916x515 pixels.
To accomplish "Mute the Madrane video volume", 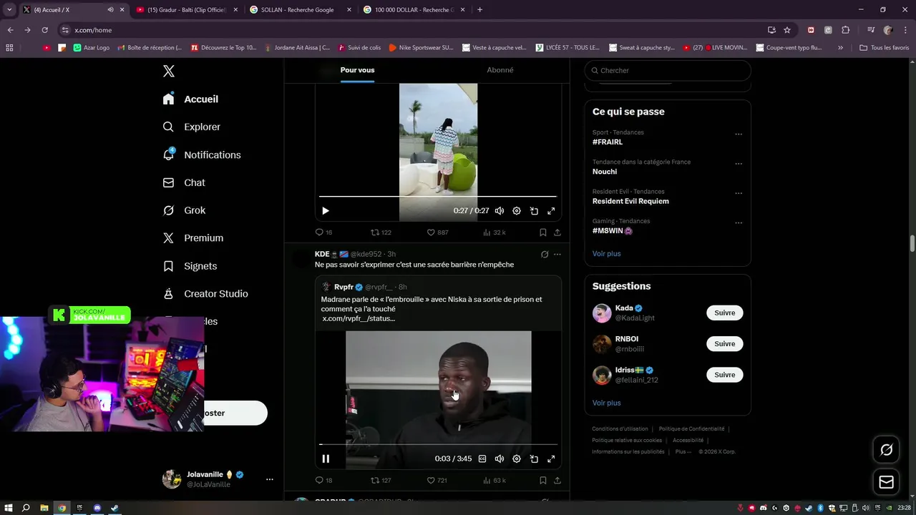I will [500, 459].
